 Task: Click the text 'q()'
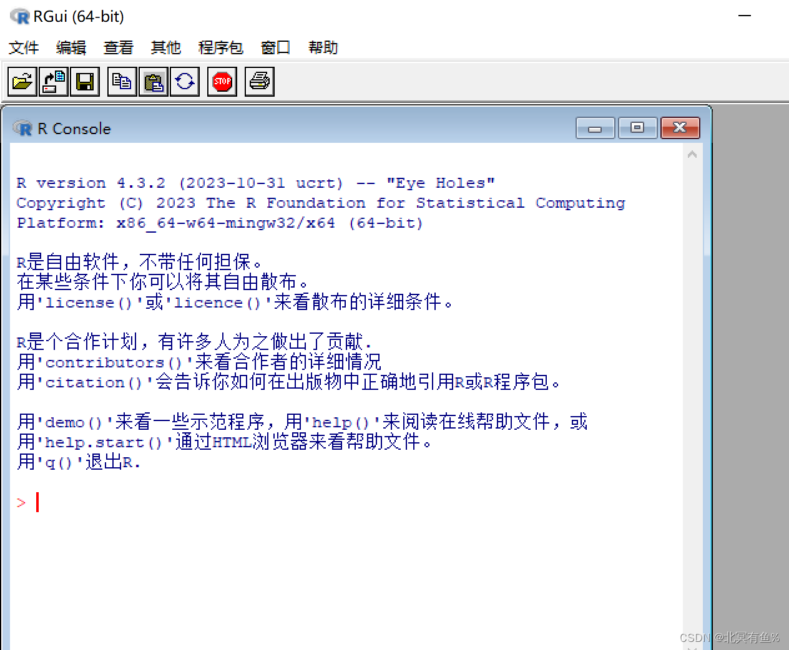pos(61,463)
